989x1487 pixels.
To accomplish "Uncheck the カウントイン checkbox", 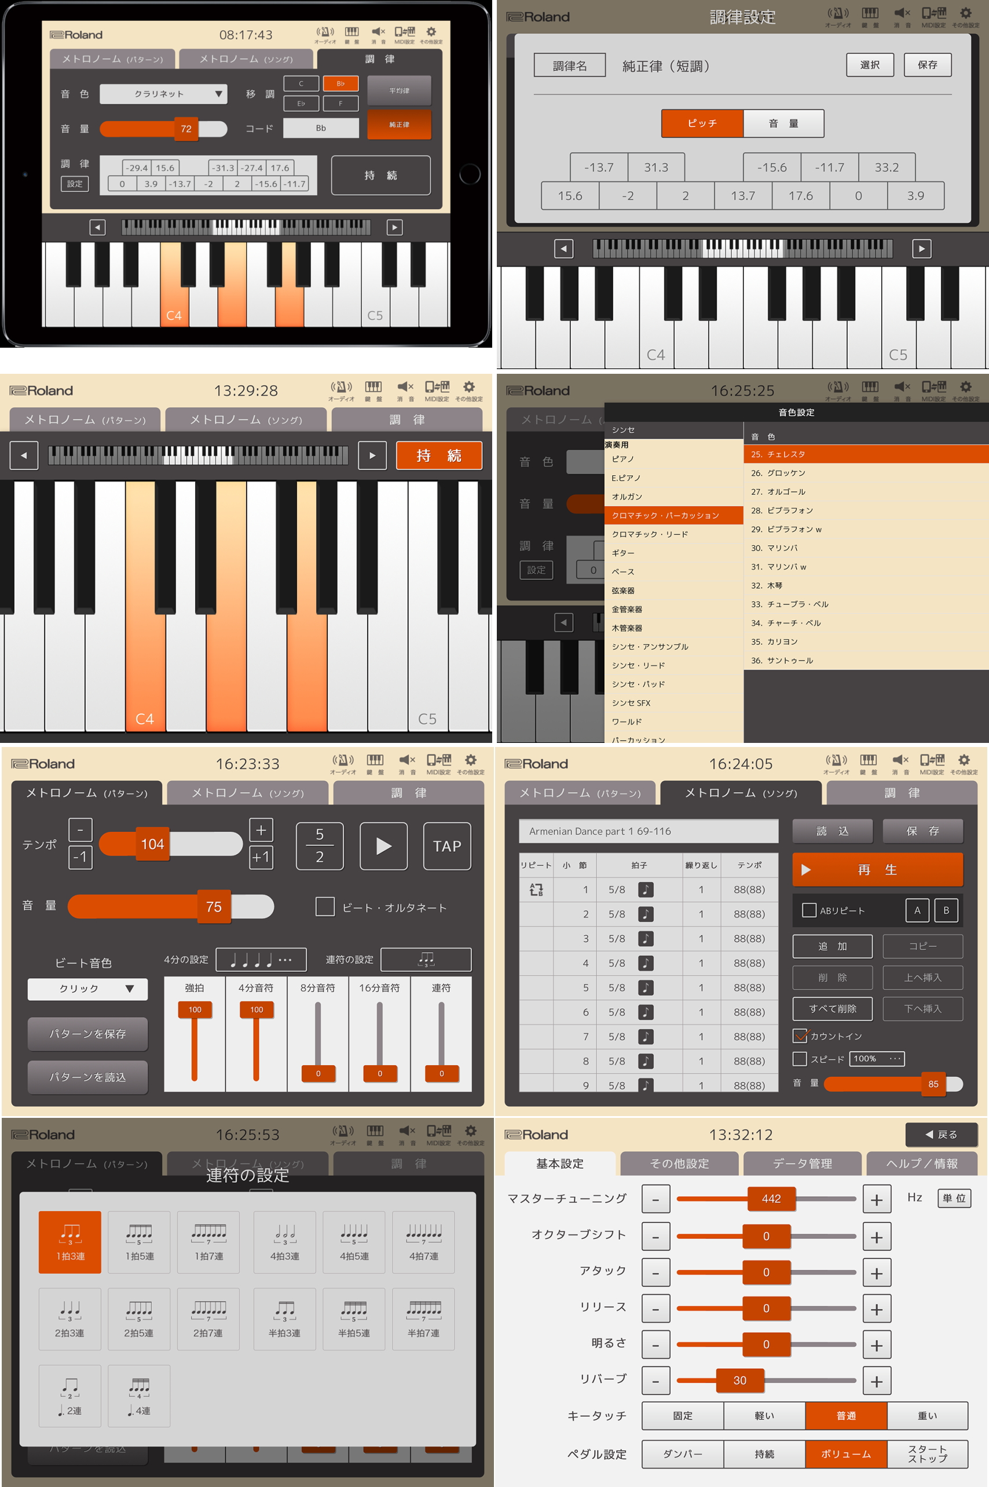I will 800,1036.
